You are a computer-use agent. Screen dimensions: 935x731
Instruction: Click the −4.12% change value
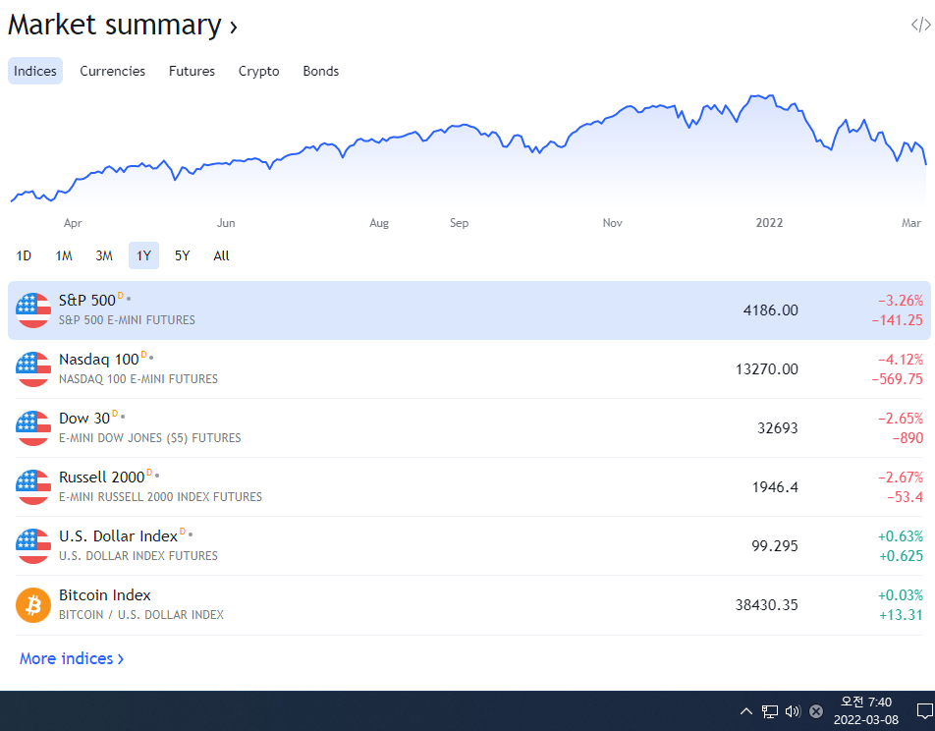[901, 360]
